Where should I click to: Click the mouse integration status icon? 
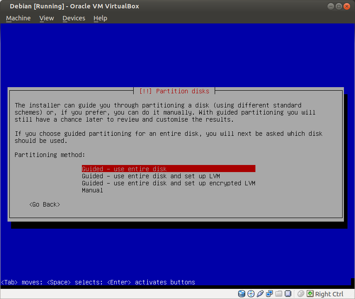(301, 294)
